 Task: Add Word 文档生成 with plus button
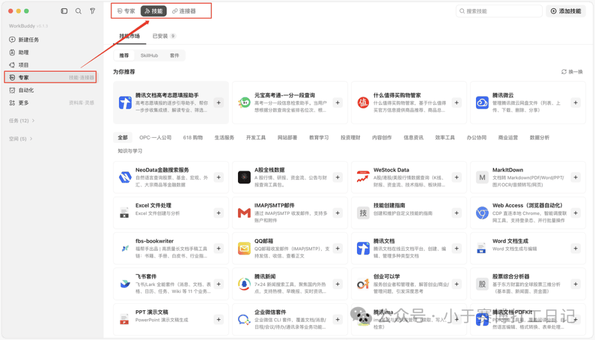click(x=576, y=249)
